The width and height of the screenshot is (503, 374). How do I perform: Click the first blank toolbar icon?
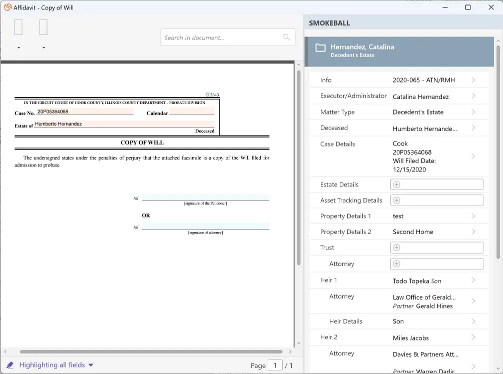click(x=19, y=27)
